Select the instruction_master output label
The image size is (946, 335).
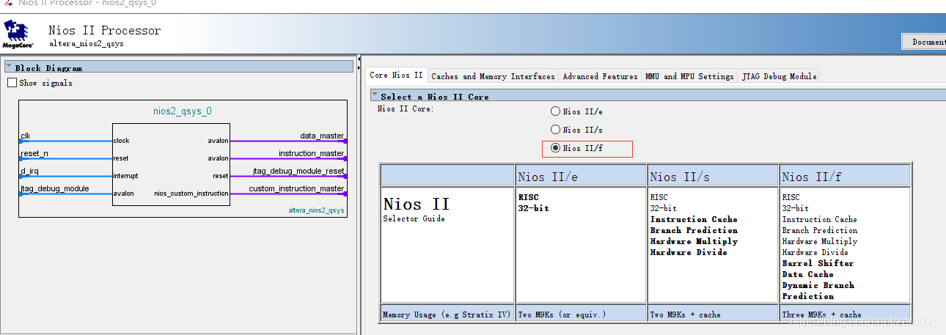[x=311, y=153]
